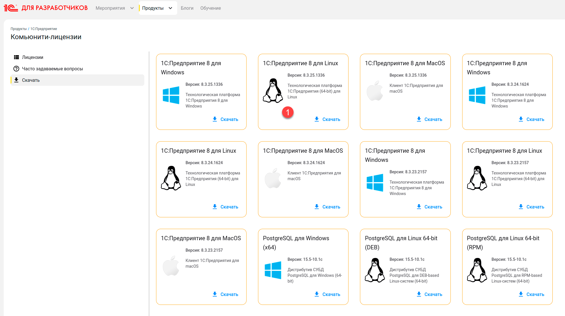The image size is (565, 316).
Task: Click the 1C logo in the header
Action: (x=11, y=8)
